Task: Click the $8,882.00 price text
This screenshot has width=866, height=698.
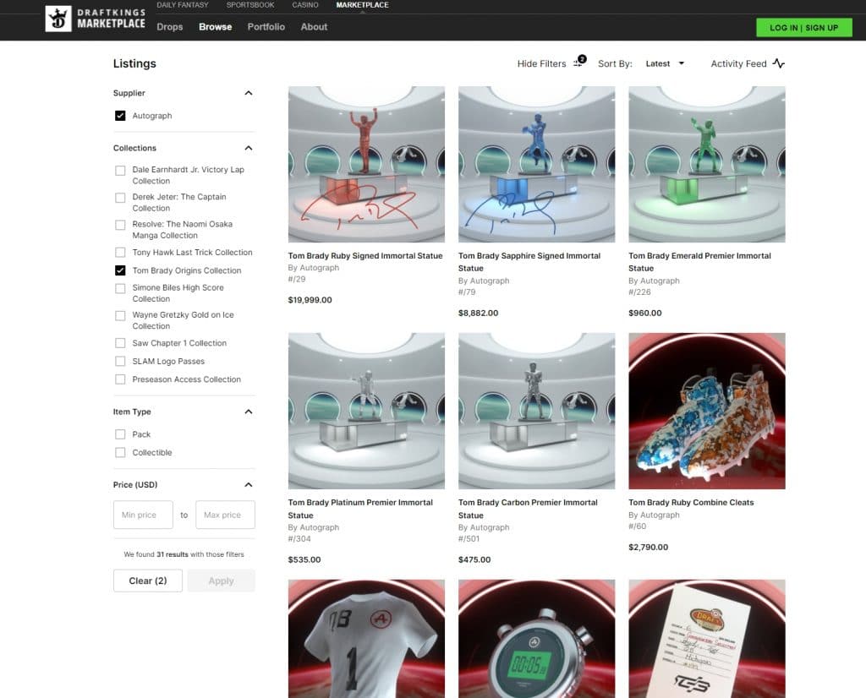Action: [x=479, y=313]
